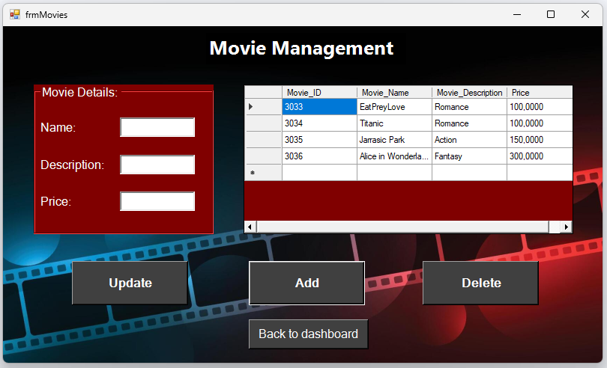607x368 pixels.
Task: Sort by Movie_ID column header
Action: (319, 93)
